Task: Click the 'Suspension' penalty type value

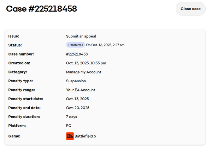Action: pos(76,81)
